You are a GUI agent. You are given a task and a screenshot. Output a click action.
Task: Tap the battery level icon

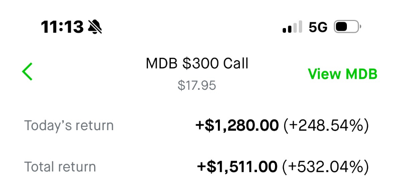[348, 27]
